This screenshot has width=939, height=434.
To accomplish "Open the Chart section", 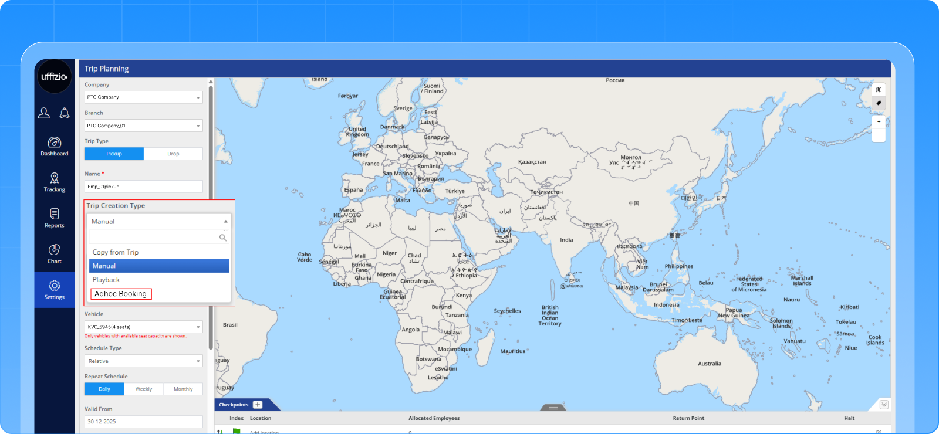I will click(x=54, y=253).
